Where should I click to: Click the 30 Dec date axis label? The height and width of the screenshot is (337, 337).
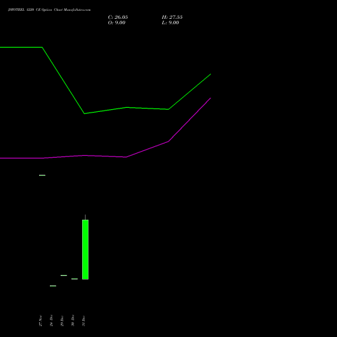[x=73, y=321]
